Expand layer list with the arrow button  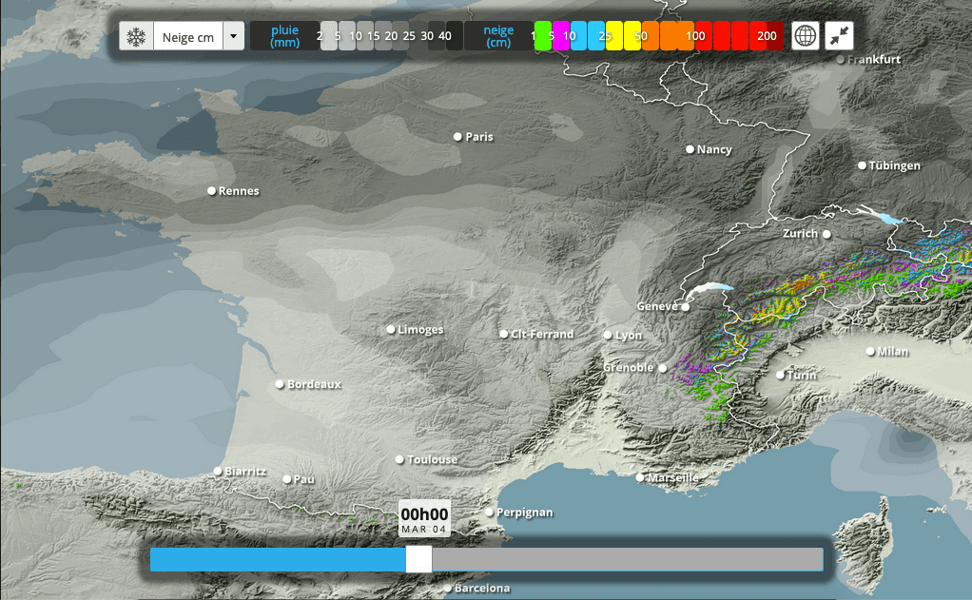[x=233, y=37]
